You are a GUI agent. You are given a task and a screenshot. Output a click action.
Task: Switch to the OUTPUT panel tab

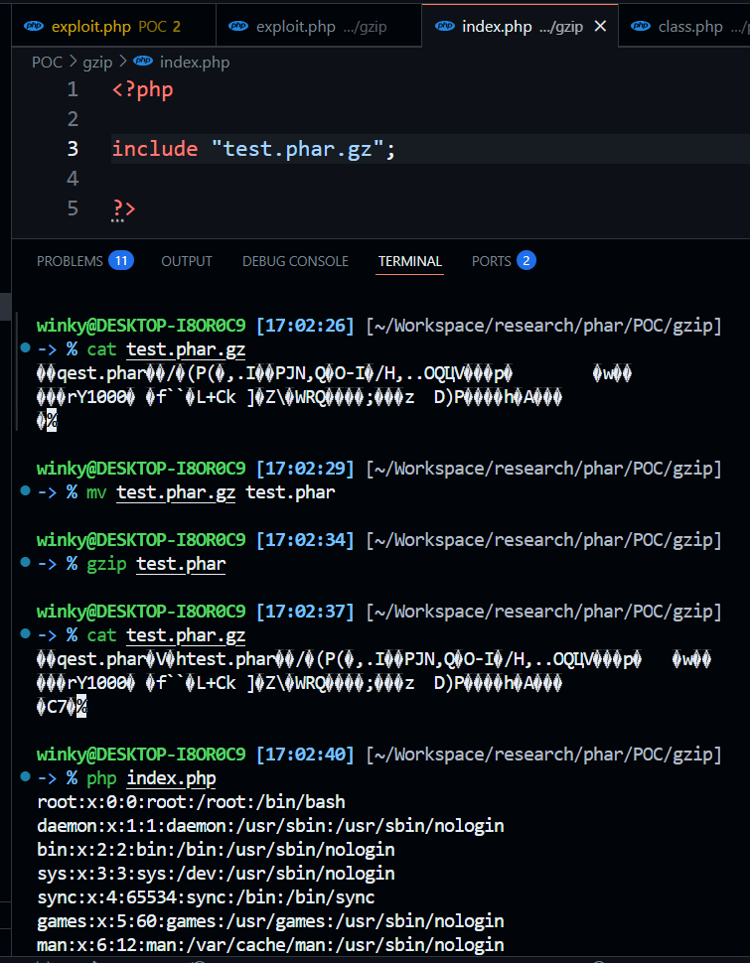click(187, 261)
